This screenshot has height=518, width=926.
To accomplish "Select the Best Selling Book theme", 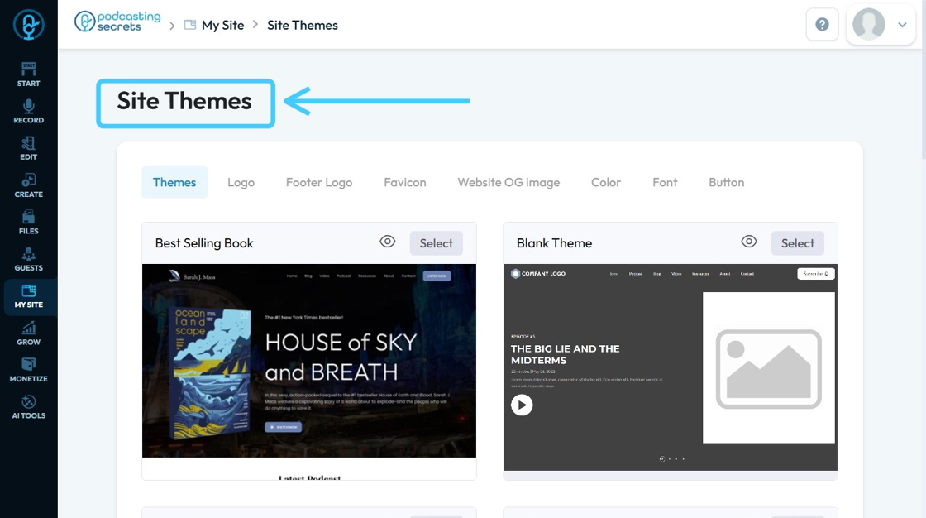I will (436, 243).
